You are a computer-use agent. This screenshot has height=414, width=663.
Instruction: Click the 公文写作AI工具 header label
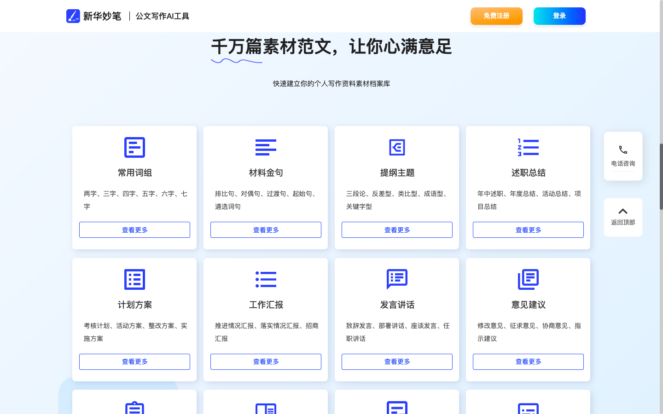[x=162, y=16]
